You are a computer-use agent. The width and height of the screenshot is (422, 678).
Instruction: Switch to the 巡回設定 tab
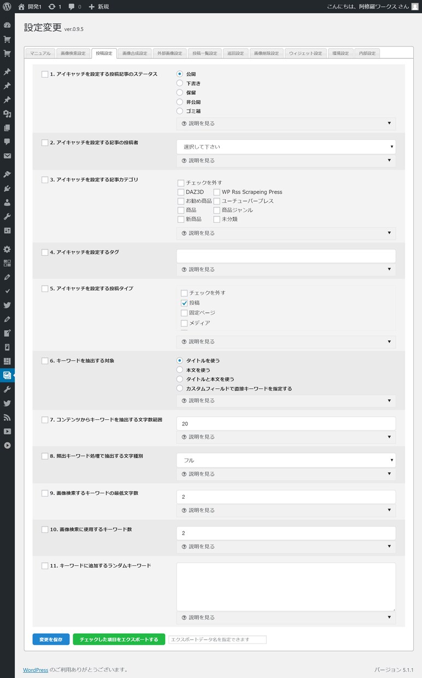(x=235, y=53)
